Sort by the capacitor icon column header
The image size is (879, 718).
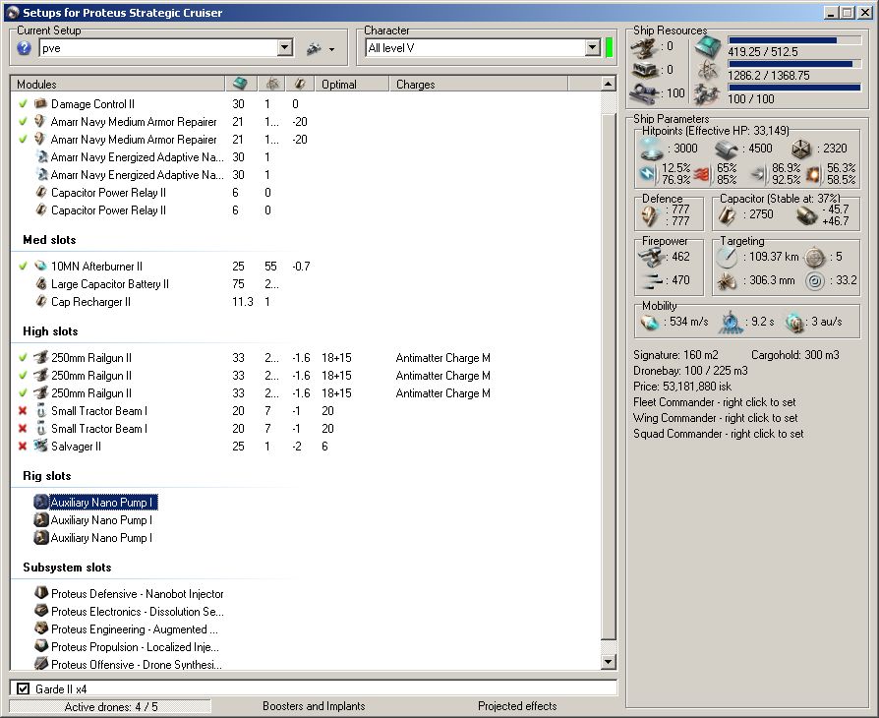300,85
